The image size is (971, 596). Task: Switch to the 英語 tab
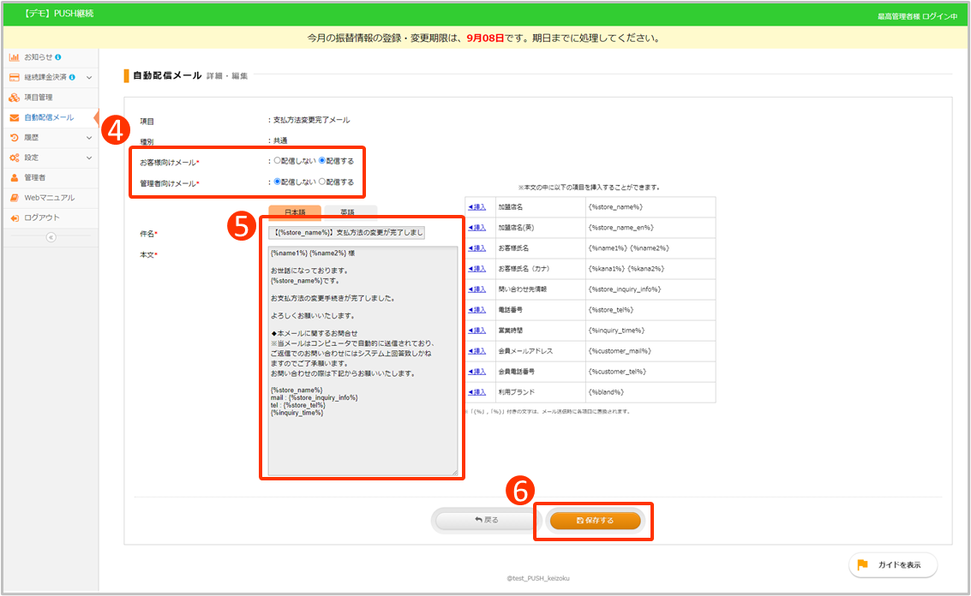pos(346,212)
